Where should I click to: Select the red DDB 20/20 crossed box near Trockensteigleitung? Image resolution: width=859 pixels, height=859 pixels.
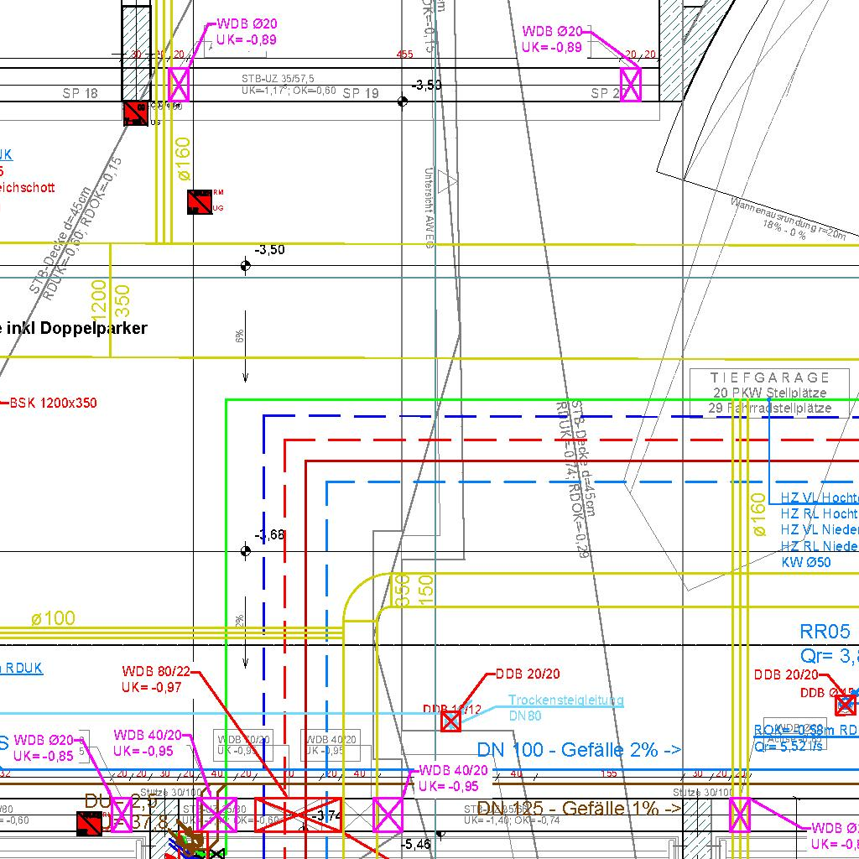click(x=451, y=721)
